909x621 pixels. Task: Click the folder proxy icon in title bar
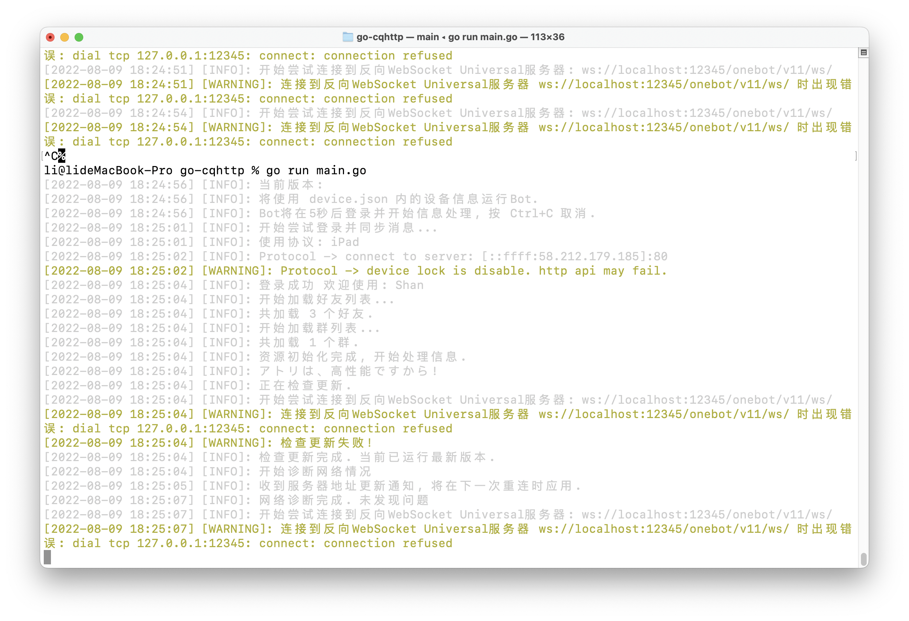coord(347,37)
